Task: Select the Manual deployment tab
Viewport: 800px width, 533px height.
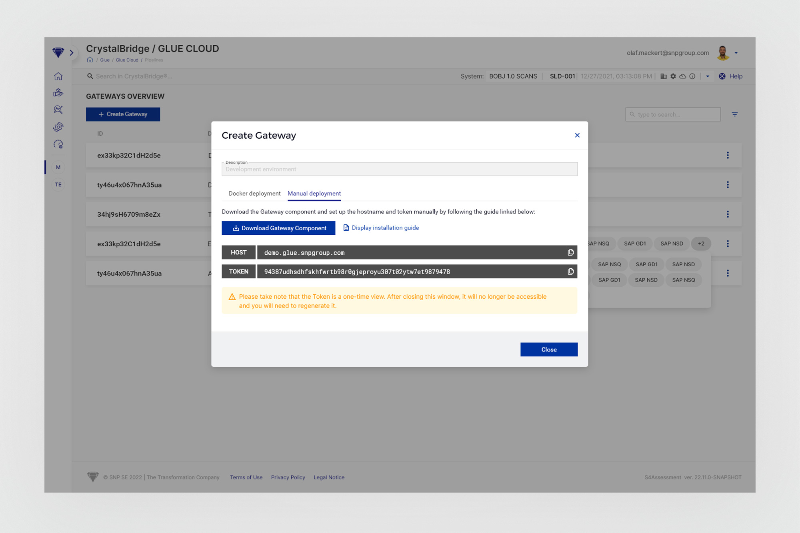Action: [x=314, y=194]
